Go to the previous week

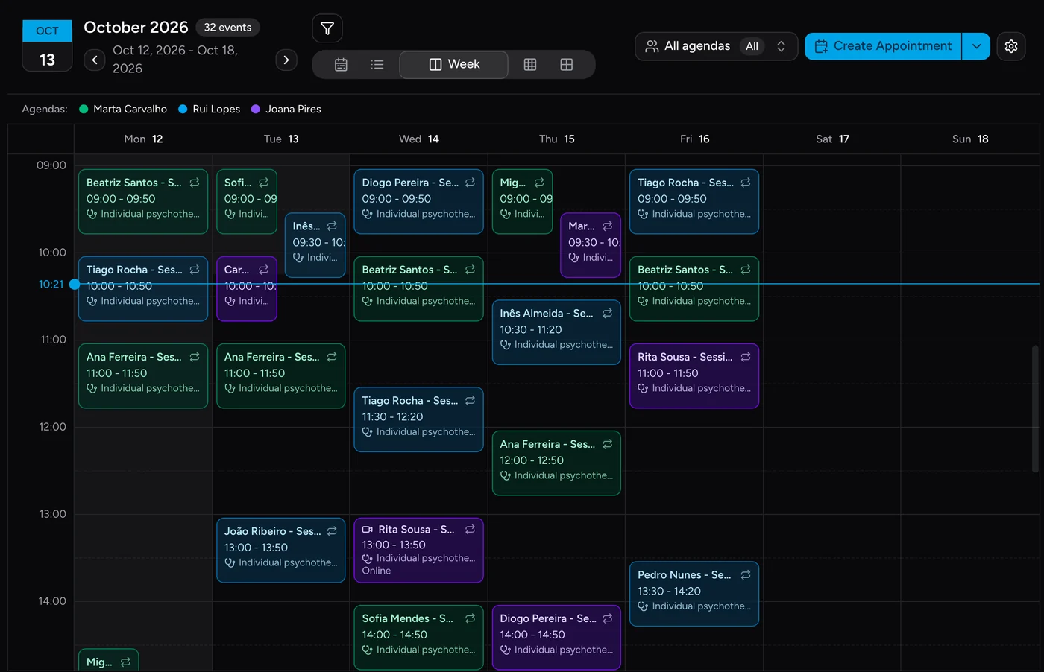point(95,60)
